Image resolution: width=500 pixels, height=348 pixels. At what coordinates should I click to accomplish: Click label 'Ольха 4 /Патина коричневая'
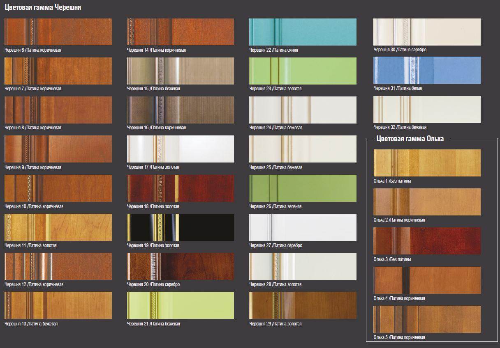click(399, 298)
